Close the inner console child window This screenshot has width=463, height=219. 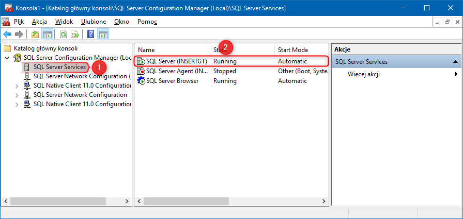[457, 22]
